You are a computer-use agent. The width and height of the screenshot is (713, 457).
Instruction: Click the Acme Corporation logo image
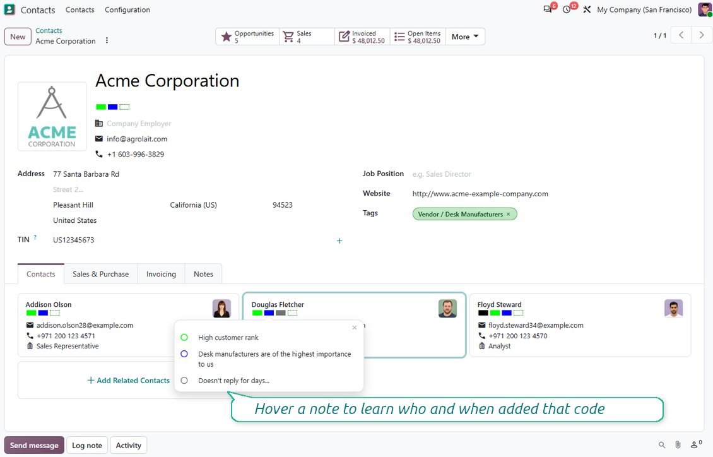tap(52, 116)
